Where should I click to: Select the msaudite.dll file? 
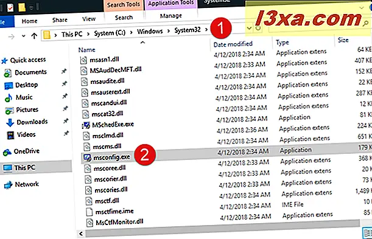[108, 81]
